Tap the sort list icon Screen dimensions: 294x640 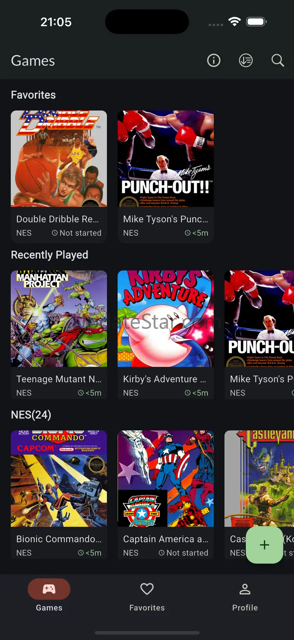tap(246, 60)
